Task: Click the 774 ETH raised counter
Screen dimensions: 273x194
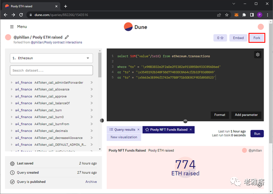Action: coord(185,168)
